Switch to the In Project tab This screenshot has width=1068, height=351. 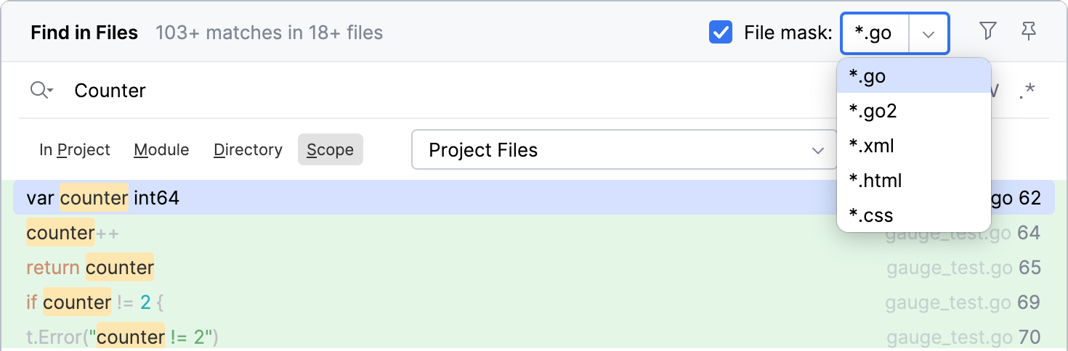(x=75, y=150)
